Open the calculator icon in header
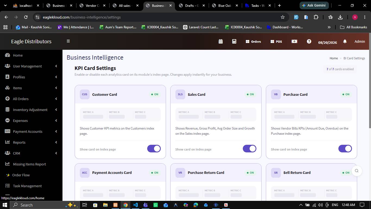 234,41
